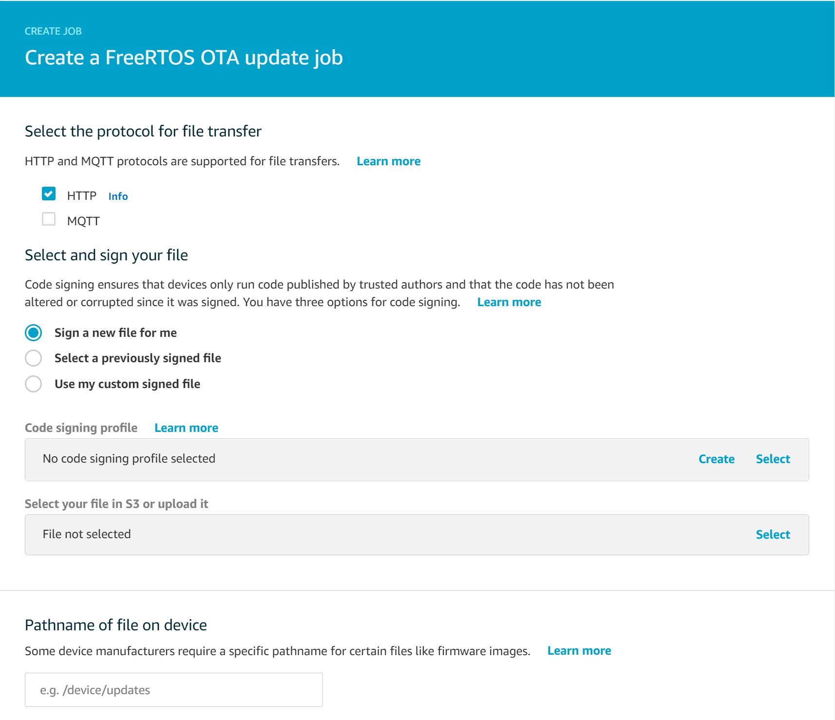Open Learn more about pathname on device
This screenshot has width=835, height=720.
(579, 651)
